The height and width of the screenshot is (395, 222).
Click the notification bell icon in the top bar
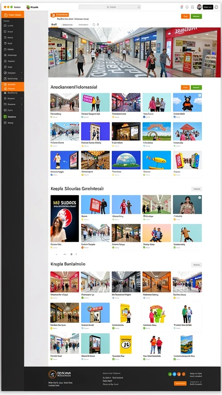[x=187, y=7]
